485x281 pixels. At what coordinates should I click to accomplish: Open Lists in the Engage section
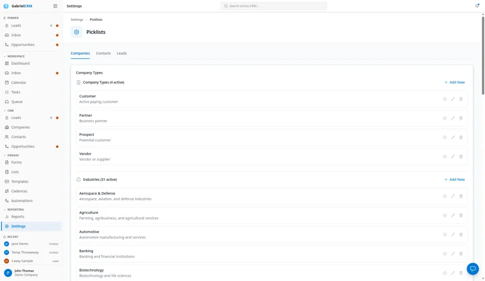pyautogui.click(x=31, y=172)
